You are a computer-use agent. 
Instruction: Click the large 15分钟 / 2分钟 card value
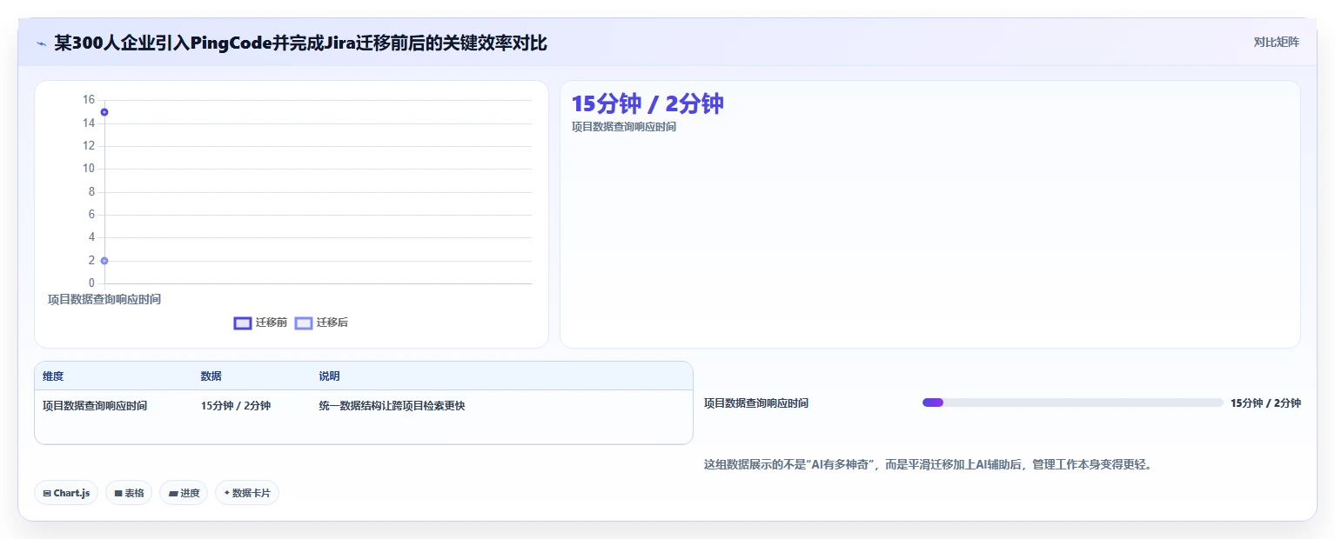[x=647, y=103]
